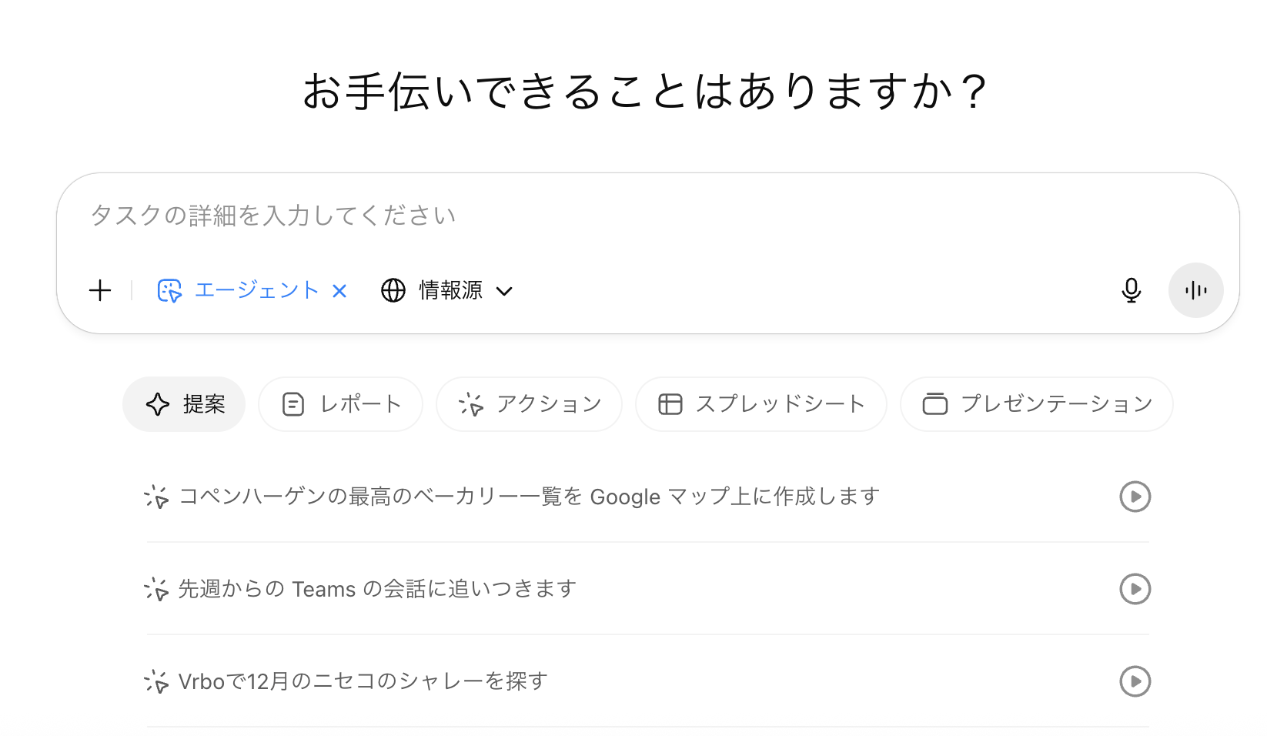Open the スプレッドシート tab

[761, 404]
